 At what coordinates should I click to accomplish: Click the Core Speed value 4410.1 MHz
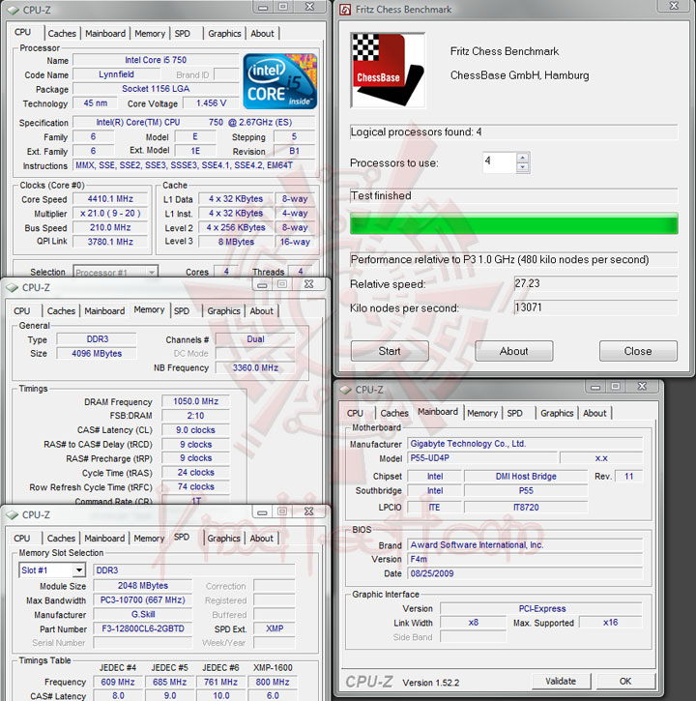pos(110,199)
